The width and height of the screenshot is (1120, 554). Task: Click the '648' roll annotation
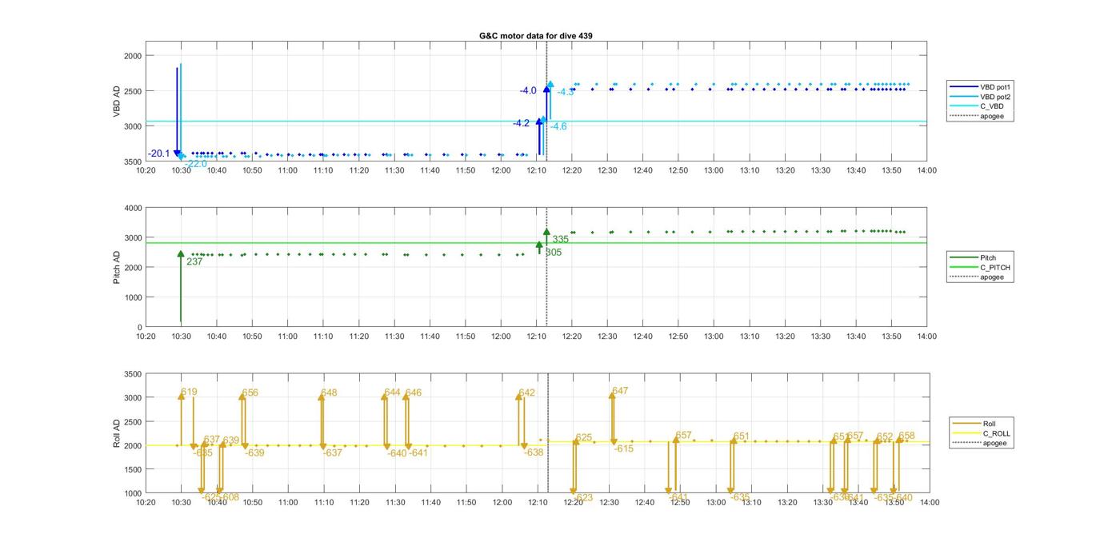click(329, 393)
